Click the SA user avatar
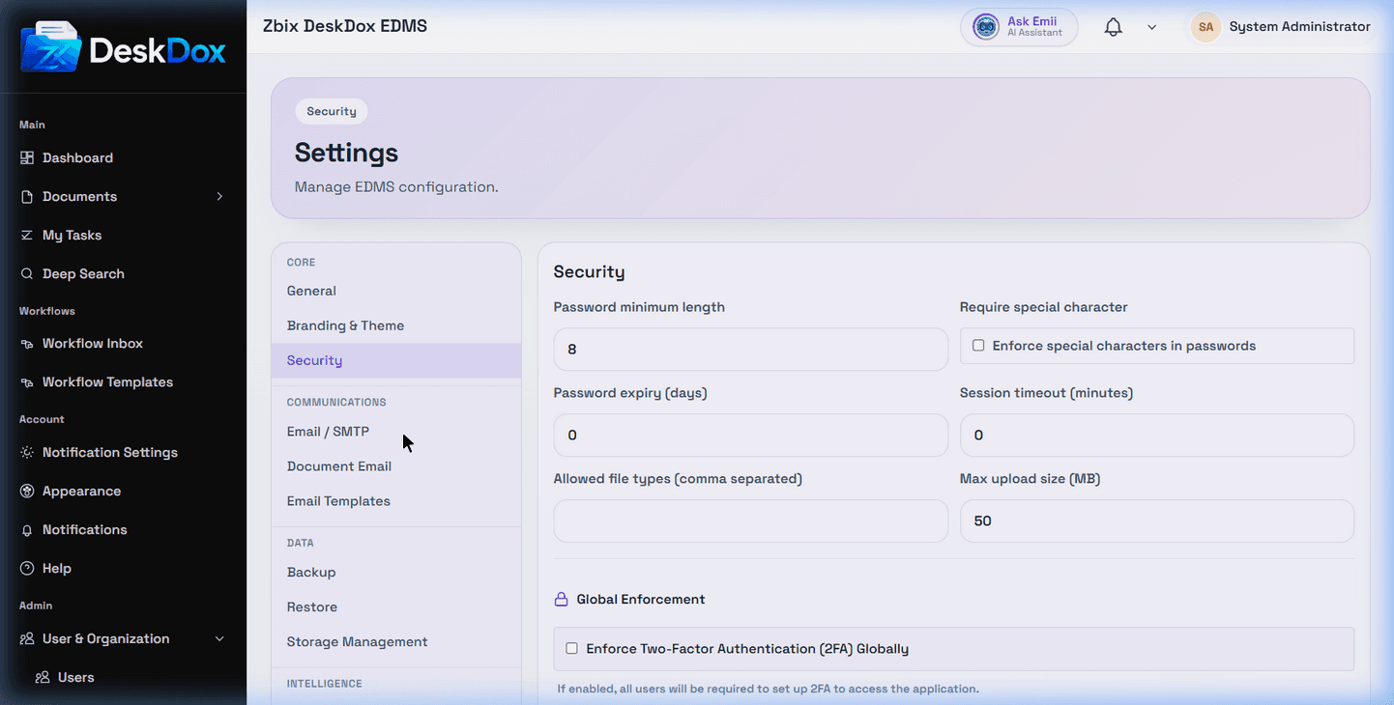This screenshot has height=705, width=1394. coord(1205,27)
